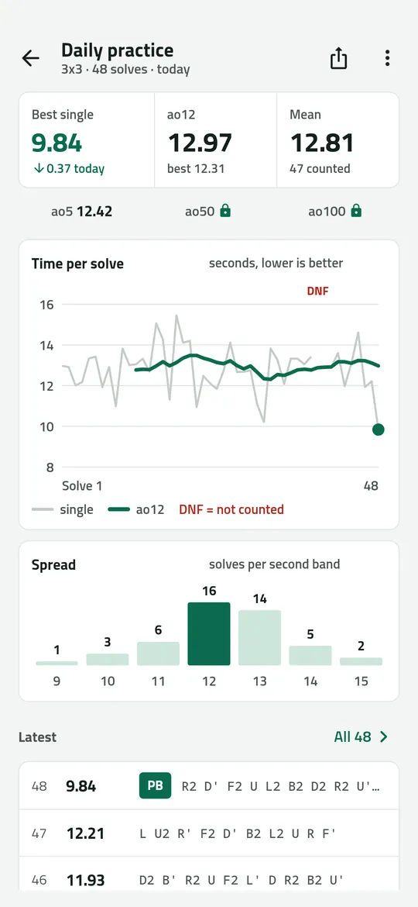Open the Best single stat card
418x907 pixels.
[x=87, y=140]
